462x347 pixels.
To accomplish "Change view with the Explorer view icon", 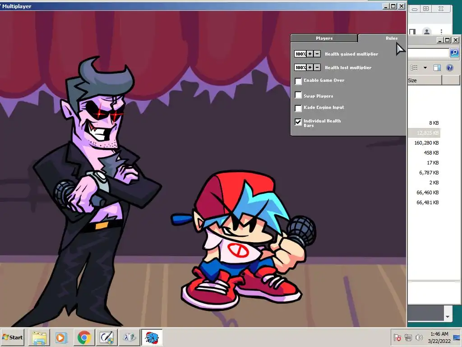I will (414, 68).
